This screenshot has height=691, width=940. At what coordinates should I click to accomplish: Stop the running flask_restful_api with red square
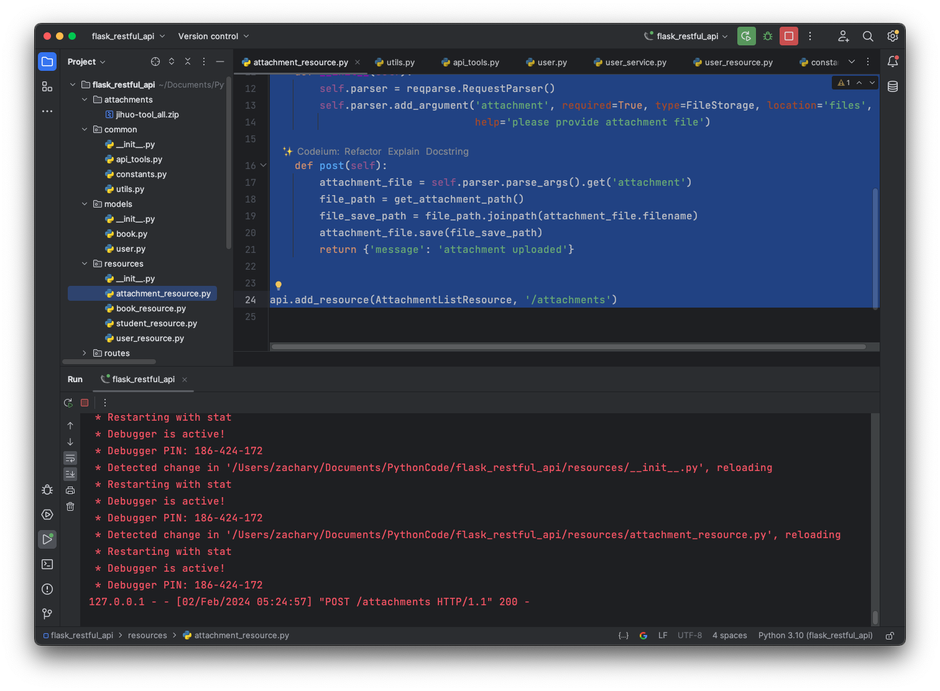tap(789, 36)
